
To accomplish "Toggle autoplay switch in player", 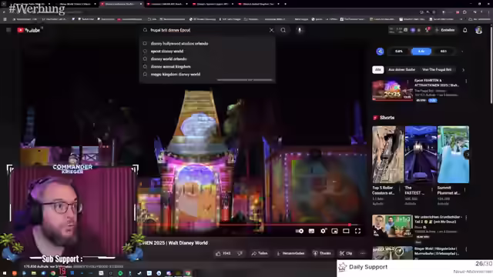I will click(300, 231).
